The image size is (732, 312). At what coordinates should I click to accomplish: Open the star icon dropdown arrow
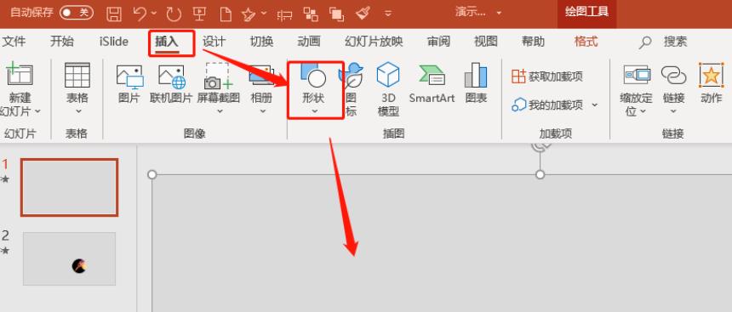click(264, 14)
